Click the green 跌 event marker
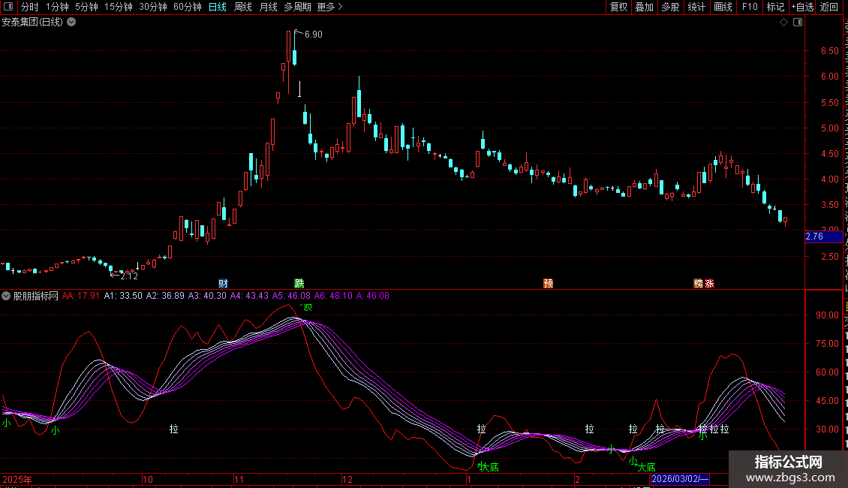The width and height of the screenshot is (848, 488). [x=299, y=284]
